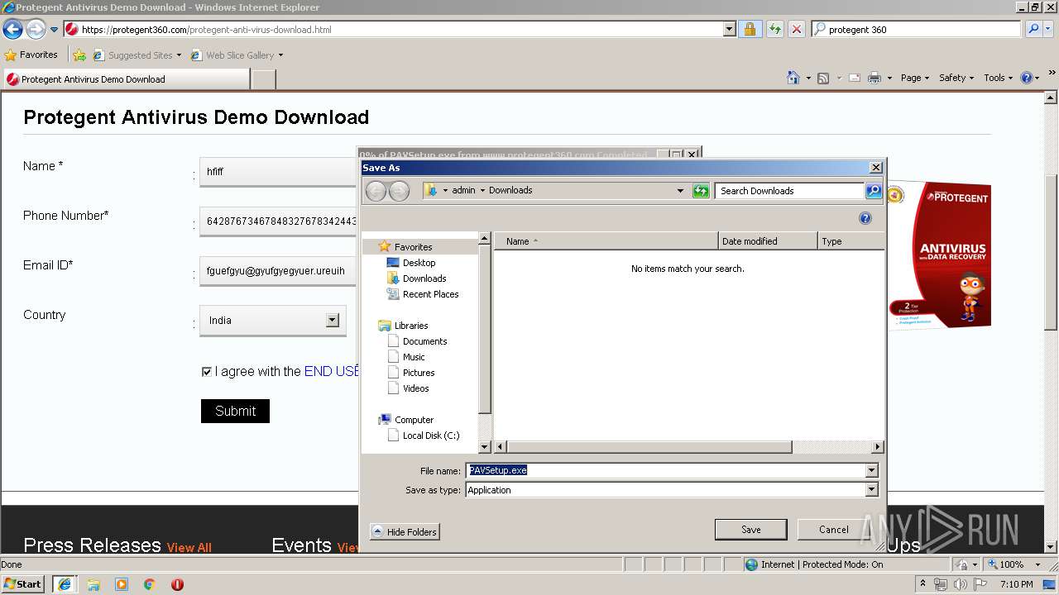
Task: Click the search magnifier button in IE
Action: [1033, 29]
